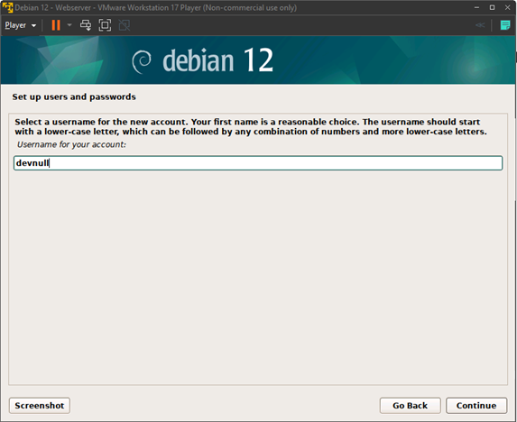Open the Player menu
The height and width of the screenshot is (422, 517).
pyautogui.click(x=20, y=25)
